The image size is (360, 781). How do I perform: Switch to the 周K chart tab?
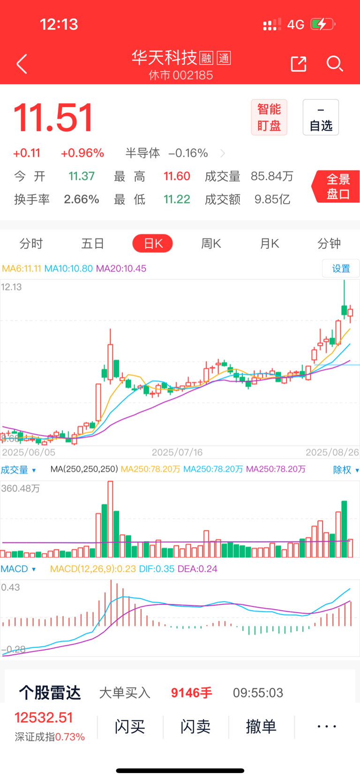point(211,244)
